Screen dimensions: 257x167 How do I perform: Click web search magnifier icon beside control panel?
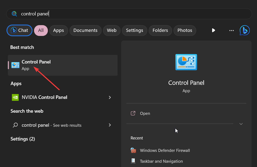pyautogui.click(x=15, y=125)
